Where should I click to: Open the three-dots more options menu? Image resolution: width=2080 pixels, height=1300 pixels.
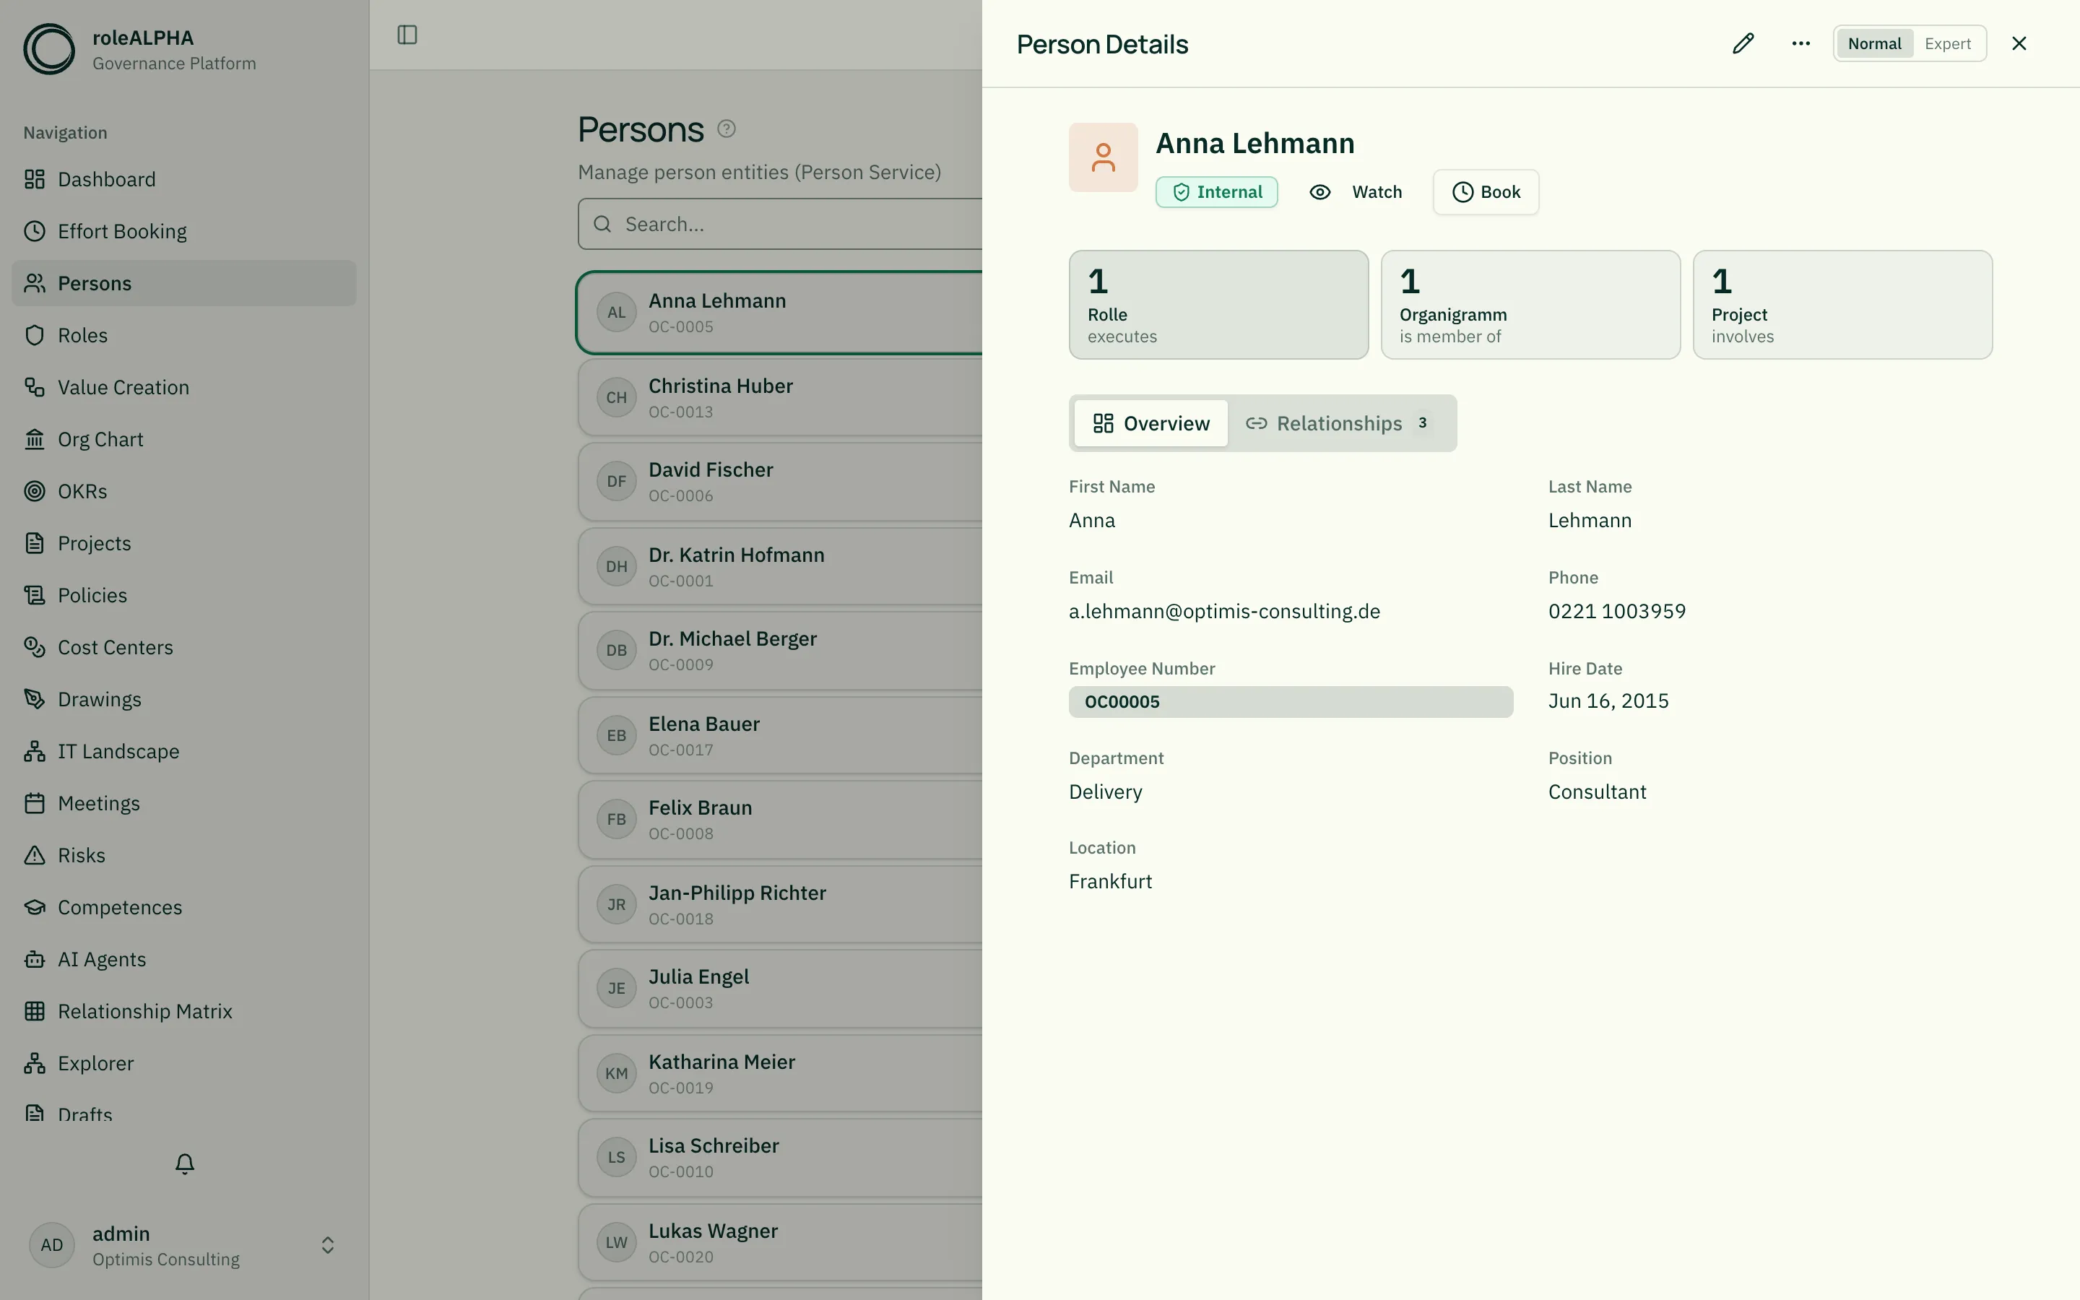(x=1800, y=44)
